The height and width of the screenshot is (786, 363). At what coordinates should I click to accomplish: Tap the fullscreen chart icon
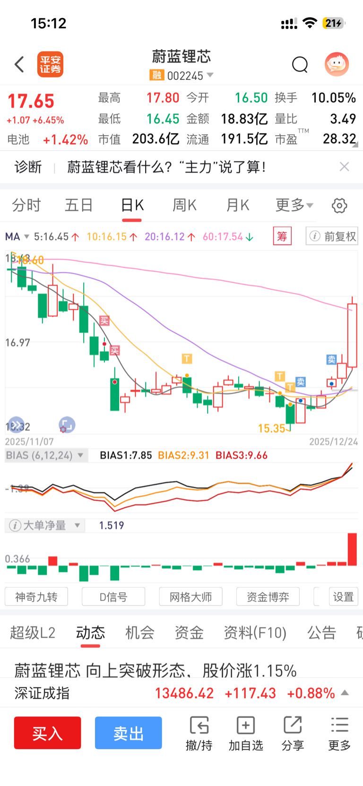67,425
